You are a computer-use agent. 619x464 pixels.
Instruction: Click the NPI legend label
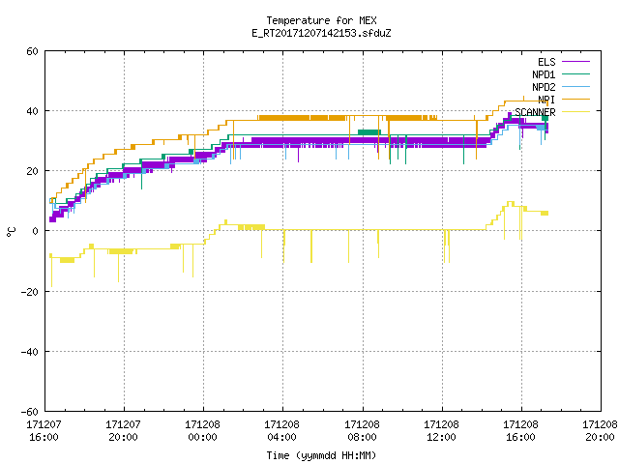click(x=546, y=100)
